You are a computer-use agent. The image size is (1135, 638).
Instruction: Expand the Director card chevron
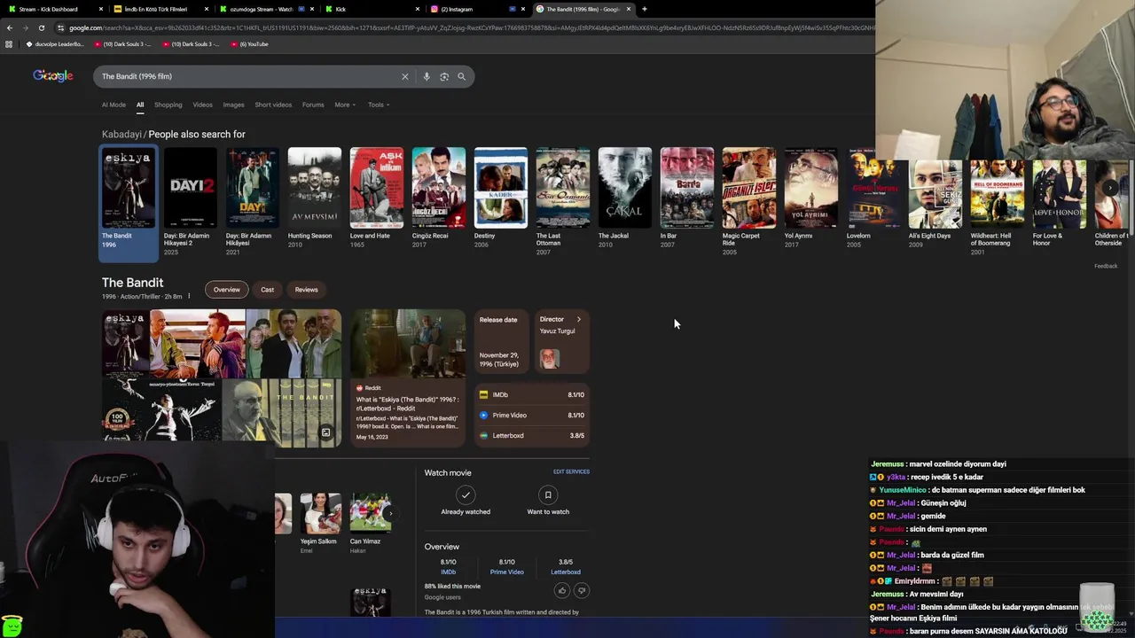point(579,319)
